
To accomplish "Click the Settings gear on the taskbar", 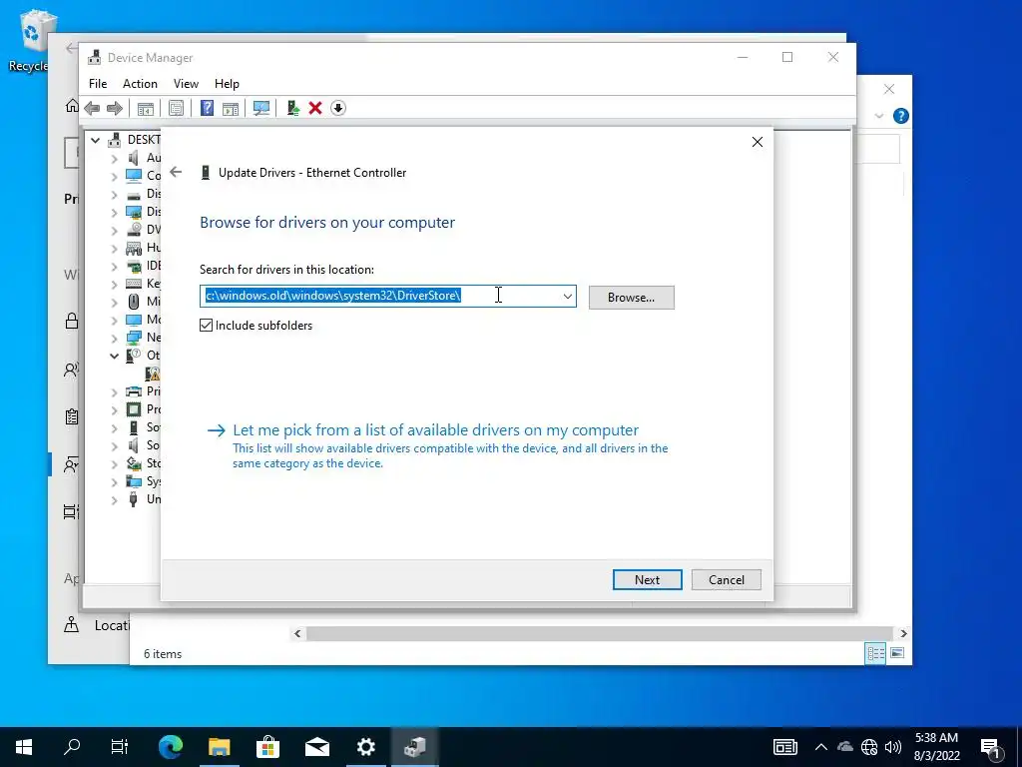I will tap(365, 747).
